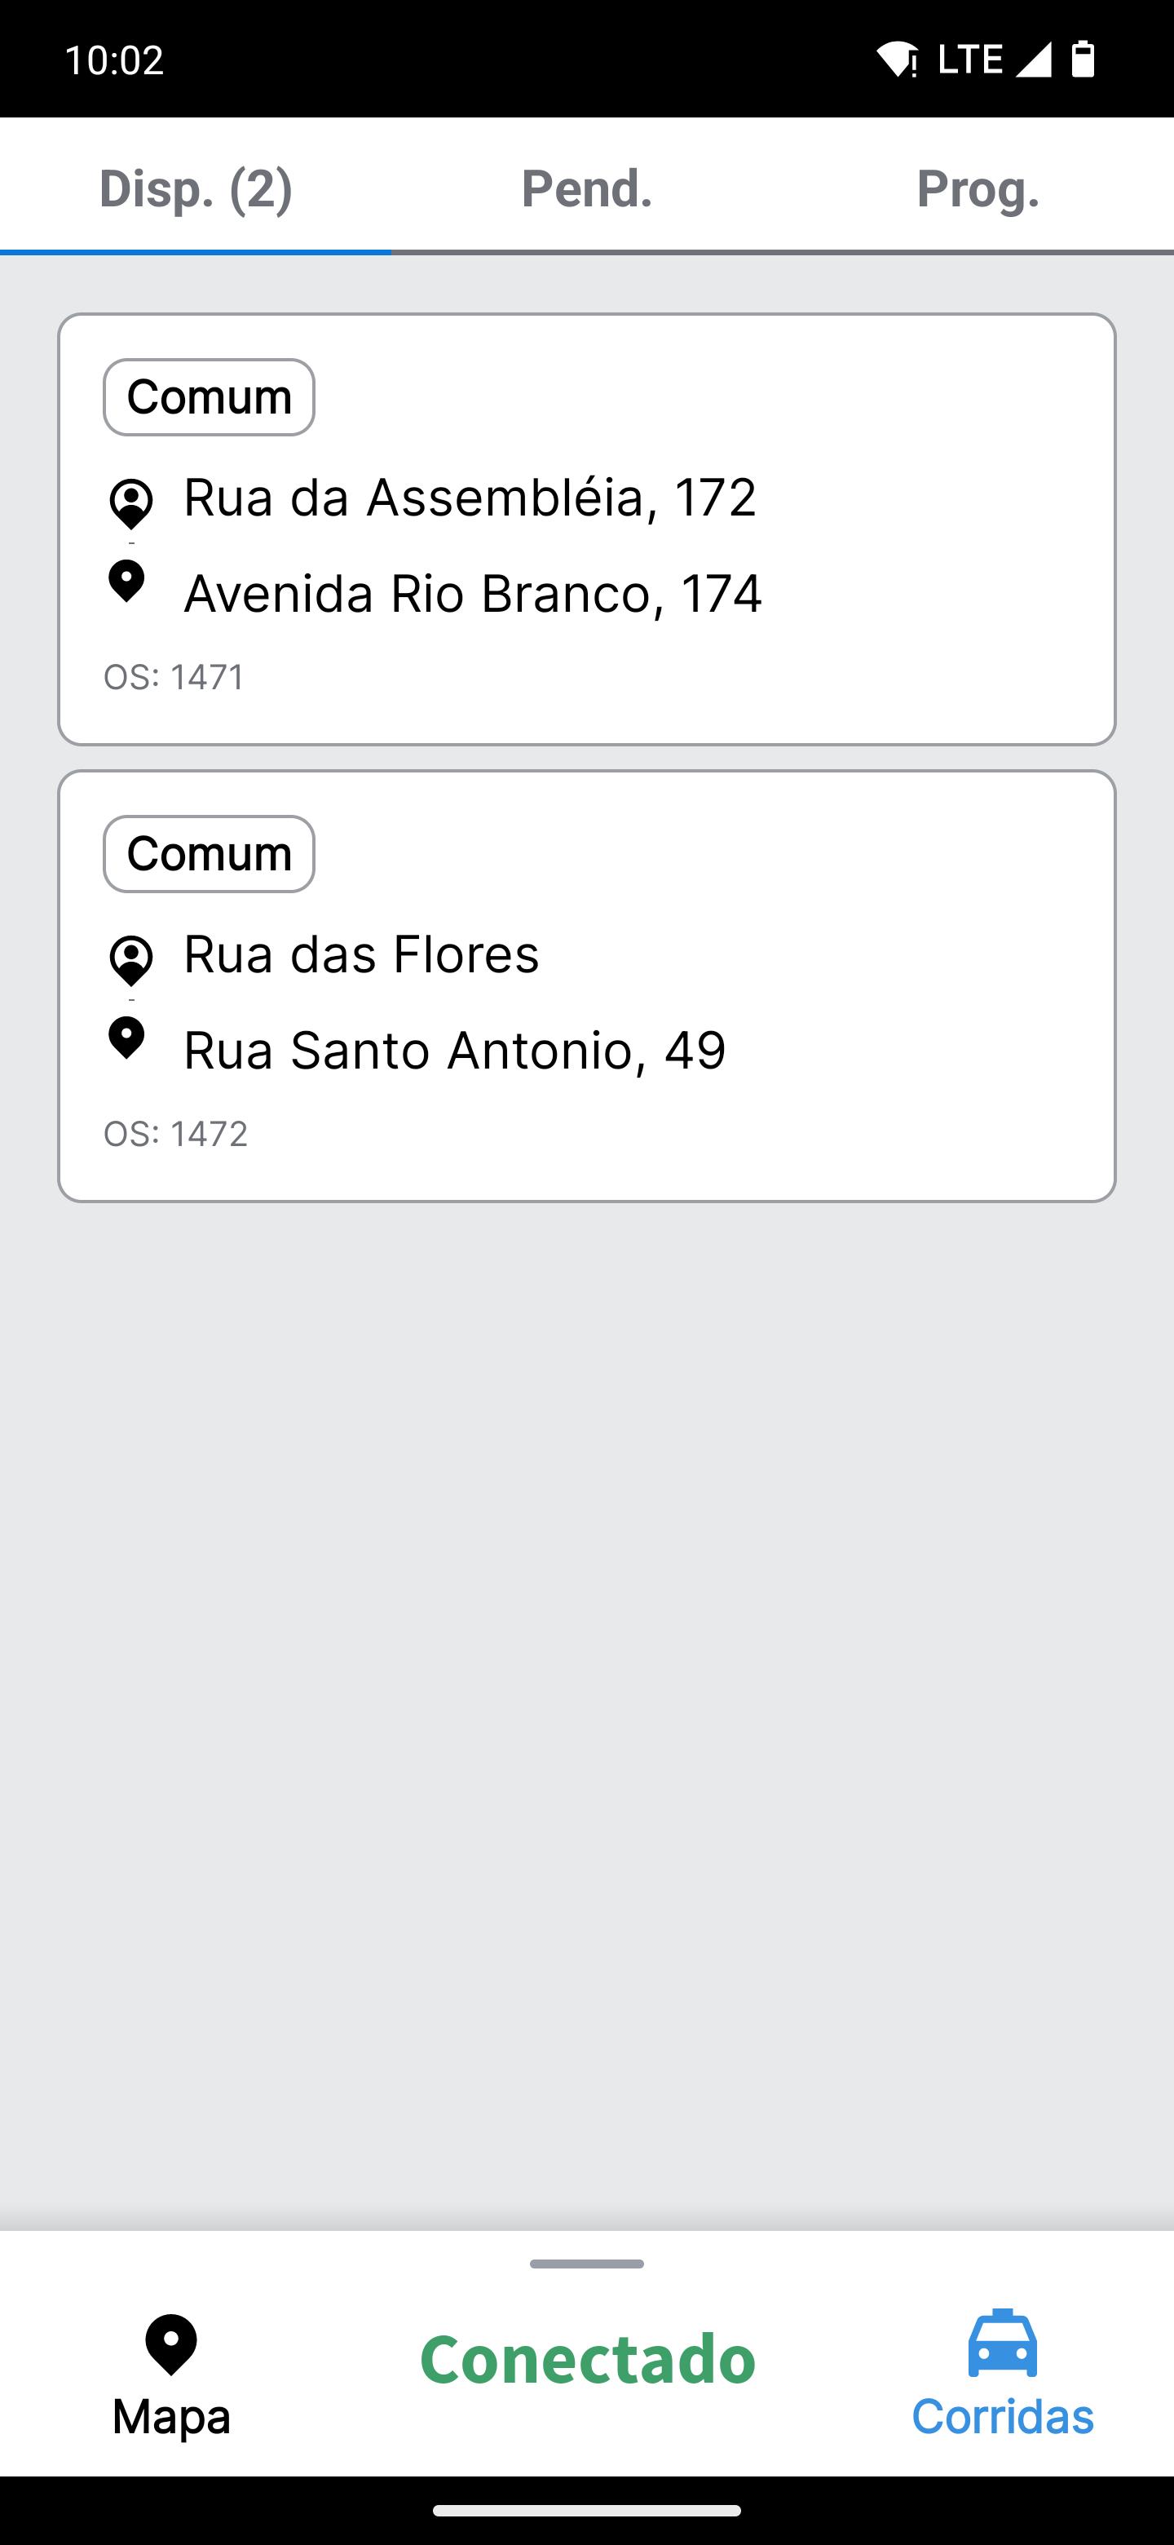Toggle the Conectado connection status
Viewport: 1174px width, 2545px height.
[588, 2358]
